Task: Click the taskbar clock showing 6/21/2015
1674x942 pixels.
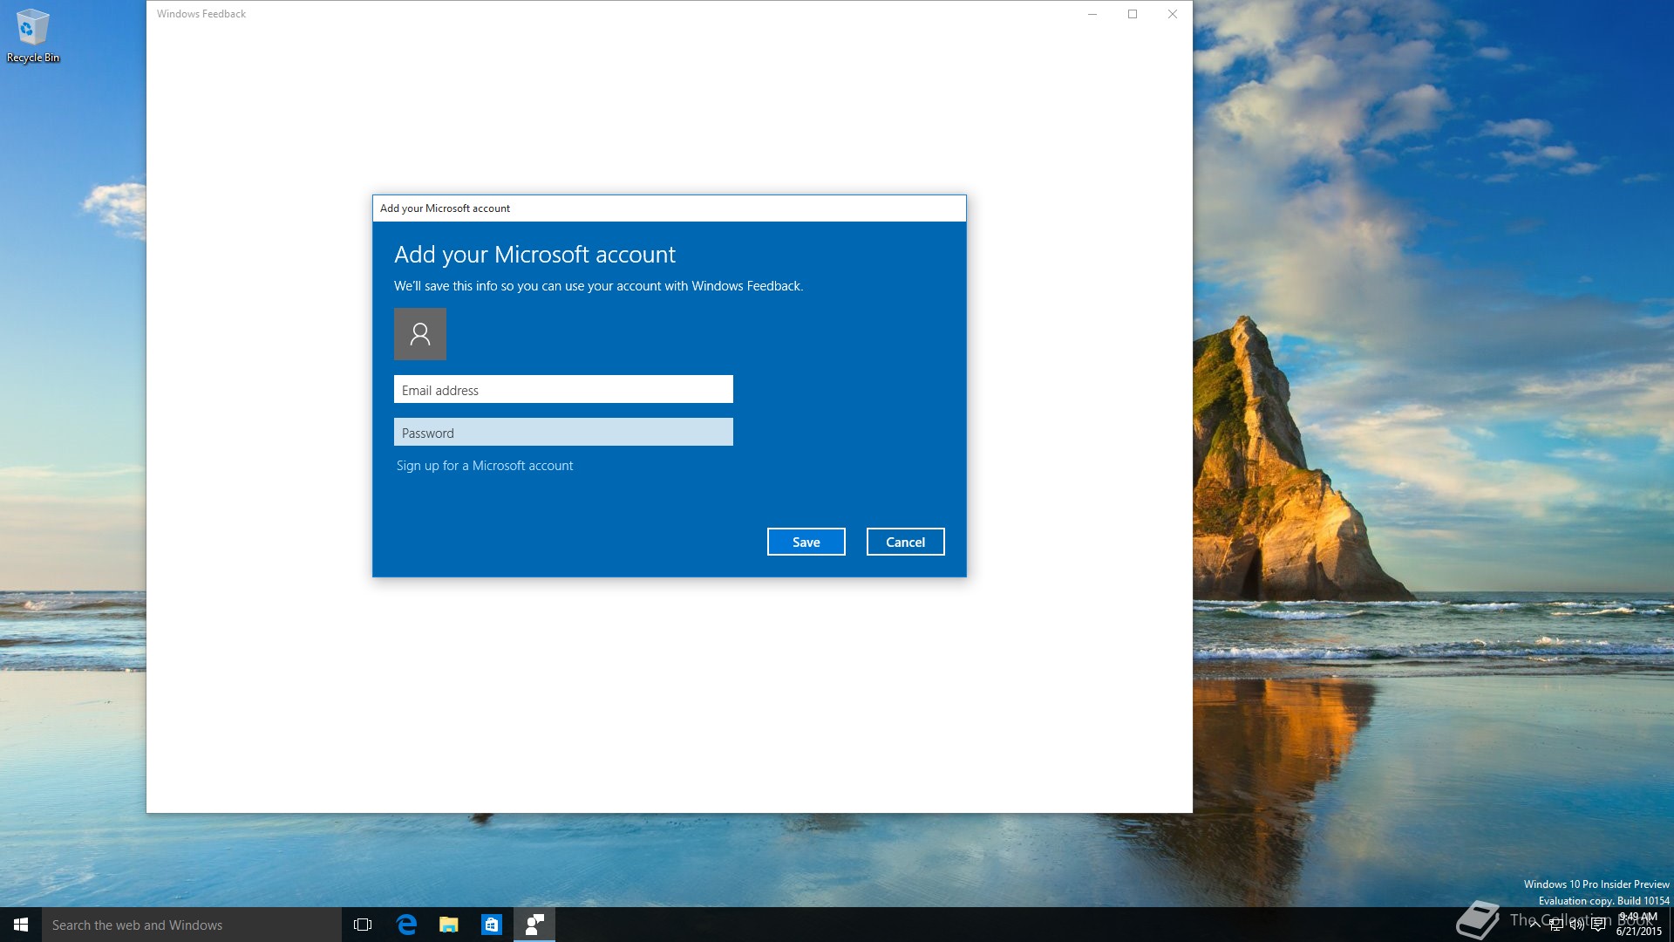Action: [1639, 925]
